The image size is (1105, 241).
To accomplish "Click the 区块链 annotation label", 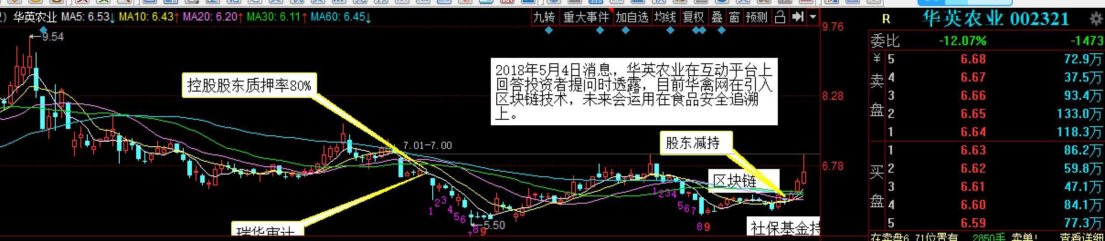I will click(x=744, y=181).
